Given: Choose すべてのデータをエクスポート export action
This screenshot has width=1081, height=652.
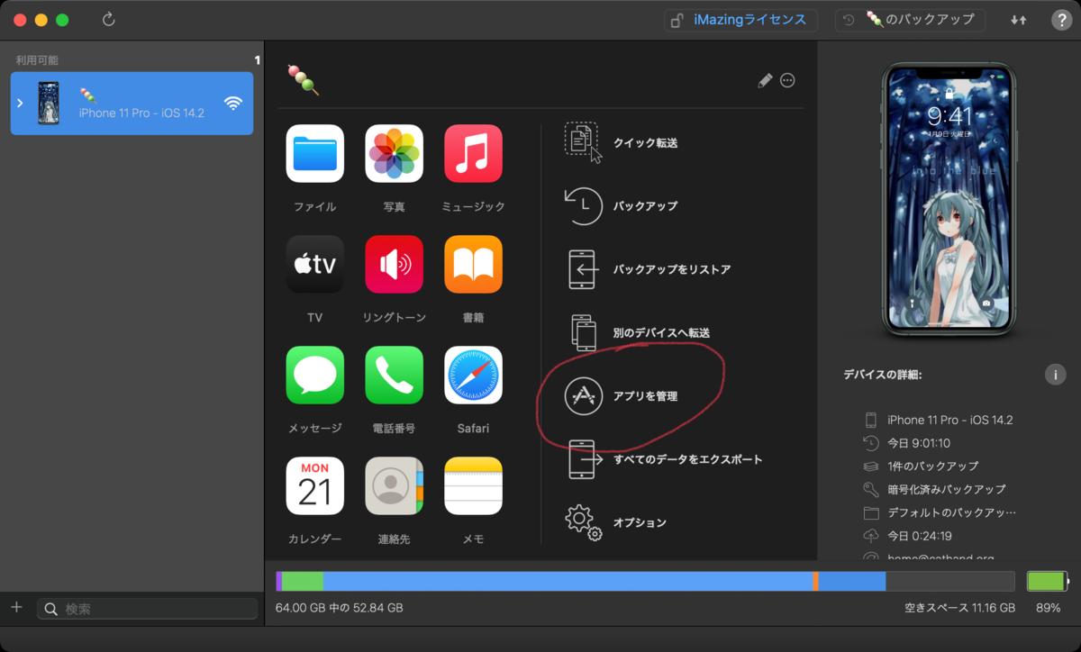Looking at the screenshot, I should (664, 459).
